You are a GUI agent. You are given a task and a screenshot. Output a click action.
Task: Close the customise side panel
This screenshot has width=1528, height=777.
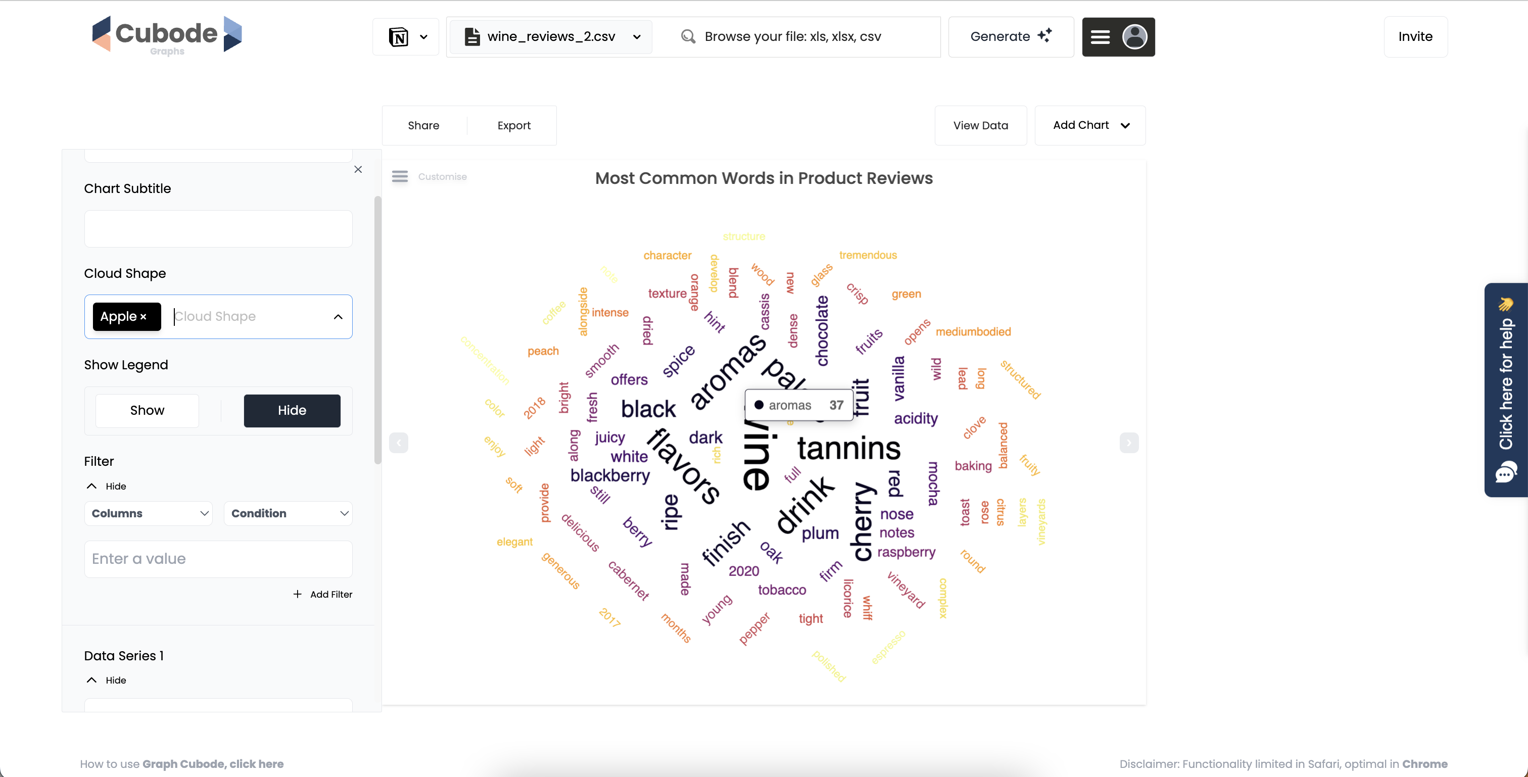pos(358,170)
